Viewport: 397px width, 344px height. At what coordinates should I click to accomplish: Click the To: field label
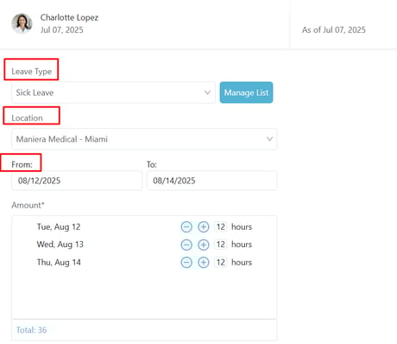[x=152, y=164]
